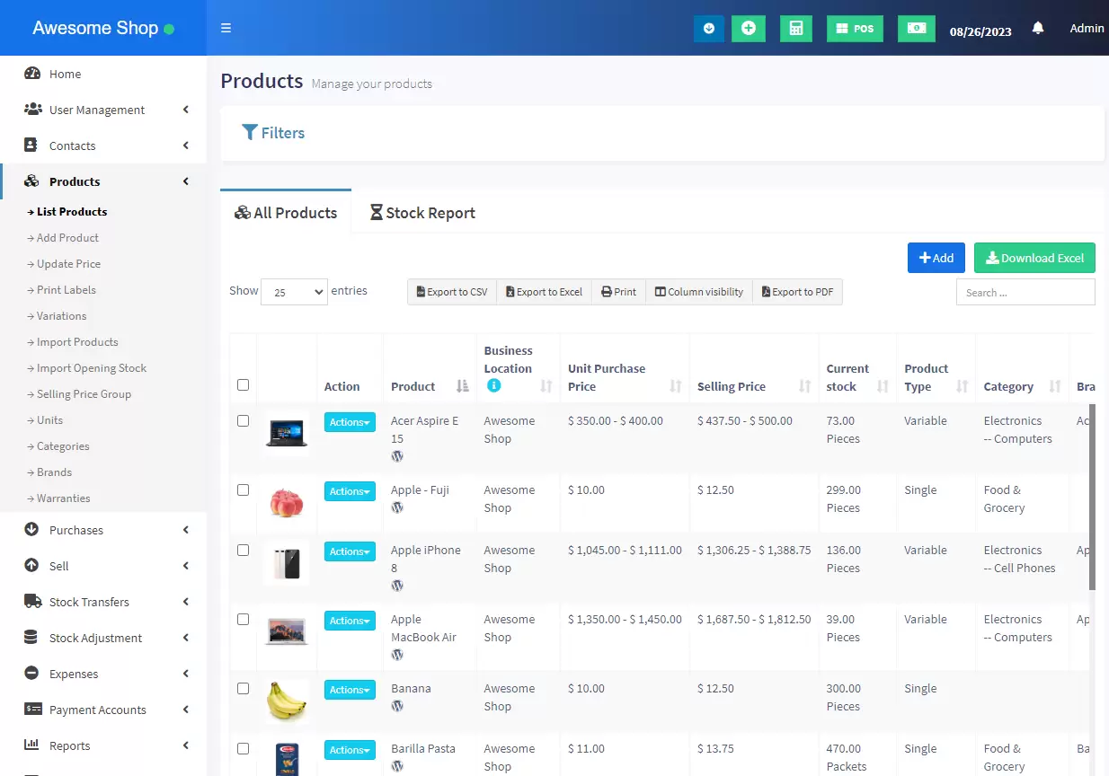Click the green plus-circle quick add icon

point(749,29)
